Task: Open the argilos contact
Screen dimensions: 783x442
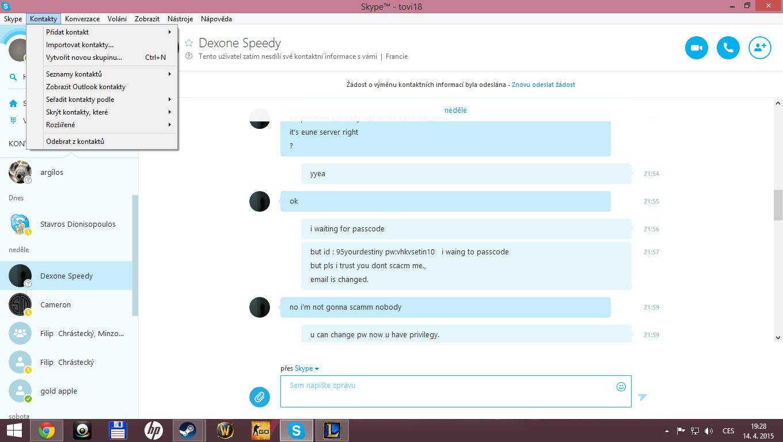Action: 66,173
